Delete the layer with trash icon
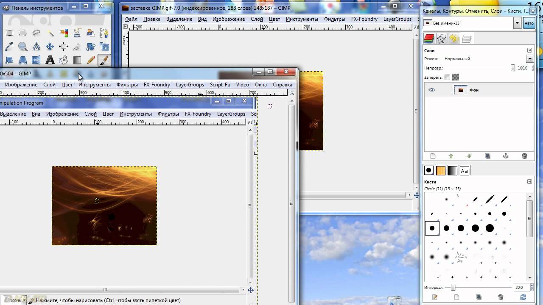 524,156
